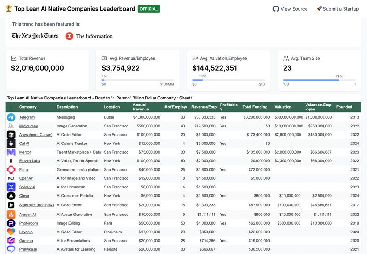
Task: Click the Midjourney sailboat logo
Action: (11, 126)
